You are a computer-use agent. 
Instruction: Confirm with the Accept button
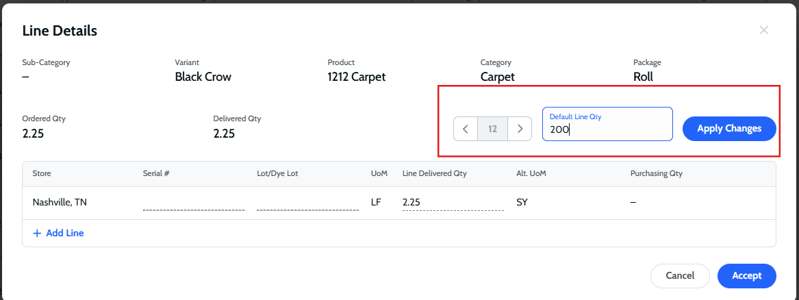tap(746, 275)
